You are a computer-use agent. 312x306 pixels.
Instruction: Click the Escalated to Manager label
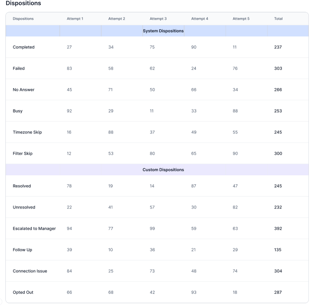click(x=34, y=229)
